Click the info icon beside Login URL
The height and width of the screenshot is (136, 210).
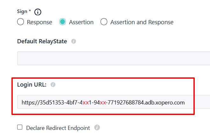point(53,85)
